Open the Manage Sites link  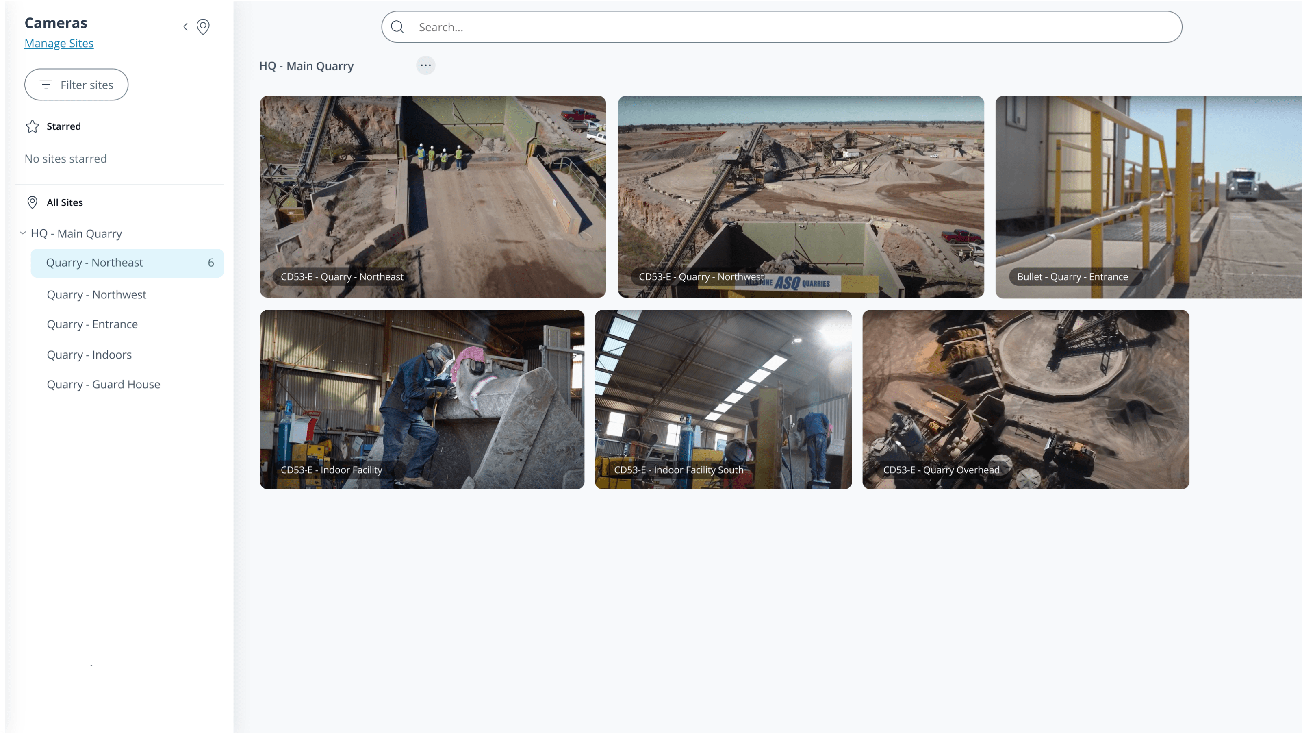tap(59, 44)
